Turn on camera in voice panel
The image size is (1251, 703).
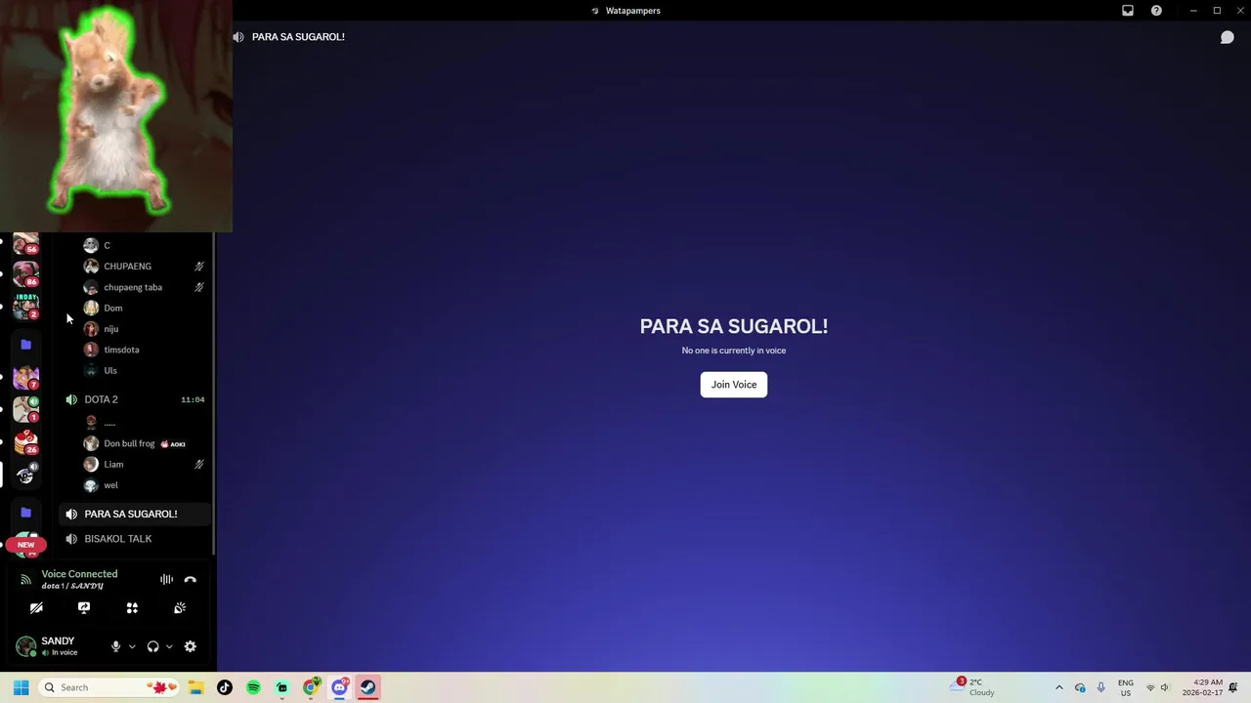pyautogui.click(x=36, y=608)
